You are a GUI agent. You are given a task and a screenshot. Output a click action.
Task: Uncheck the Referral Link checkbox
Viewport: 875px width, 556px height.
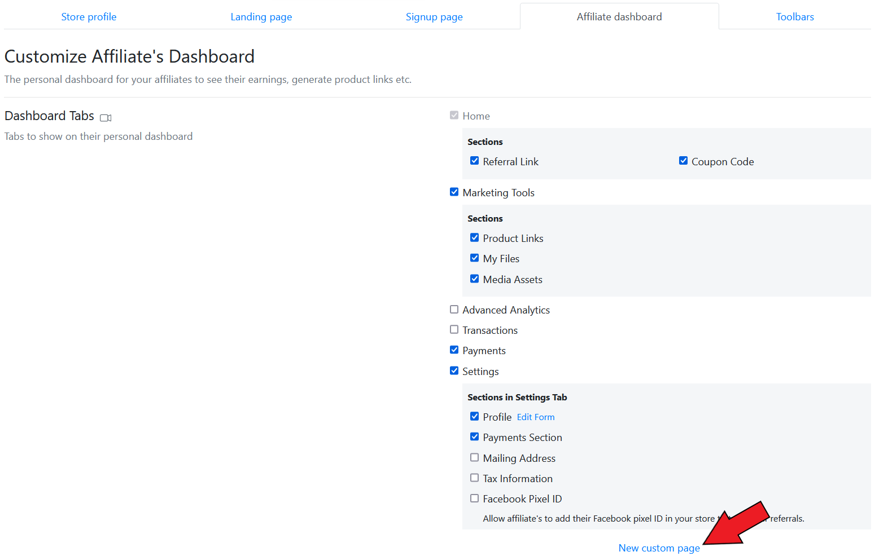coord(474,161)
